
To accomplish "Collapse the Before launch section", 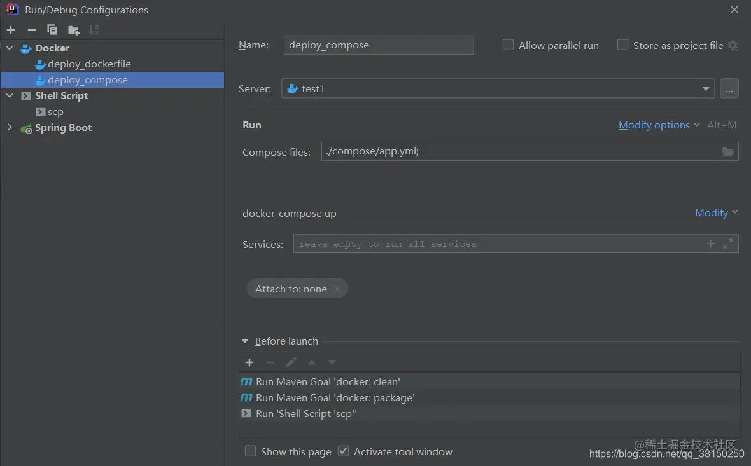I will point(245,341).
